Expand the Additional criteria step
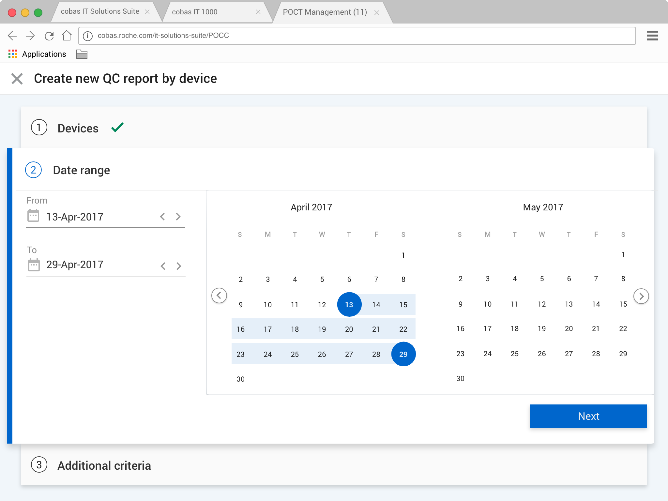 pyautogui.click(x=104, y=465)
